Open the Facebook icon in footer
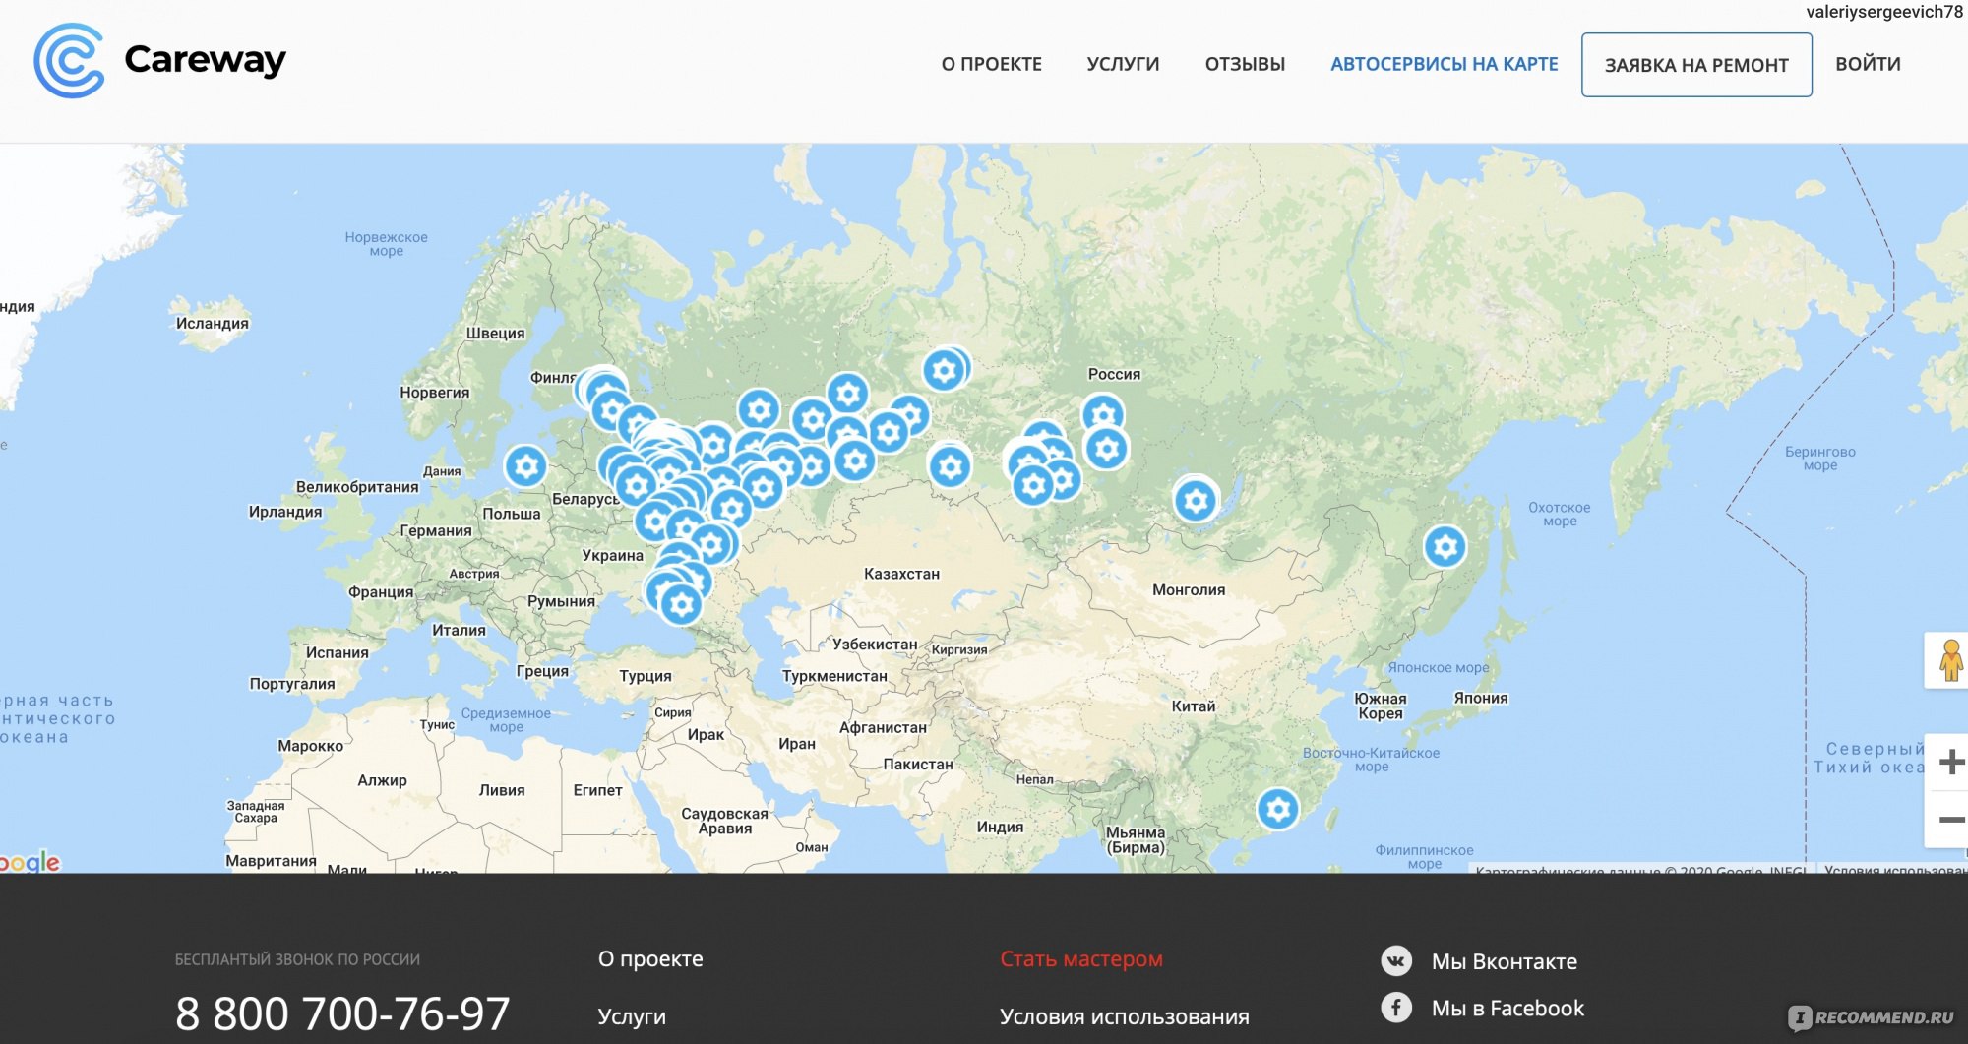 pos(1396,1008)
